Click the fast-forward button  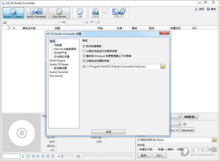pyautogui.click(x=38, y=156)
